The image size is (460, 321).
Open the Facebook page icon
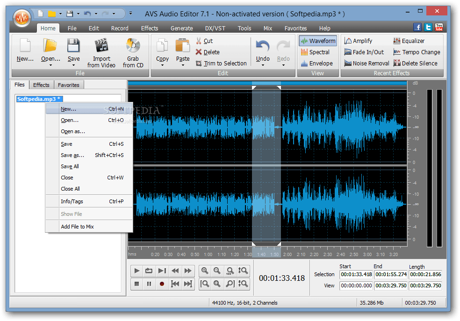(x=417, y=27)
